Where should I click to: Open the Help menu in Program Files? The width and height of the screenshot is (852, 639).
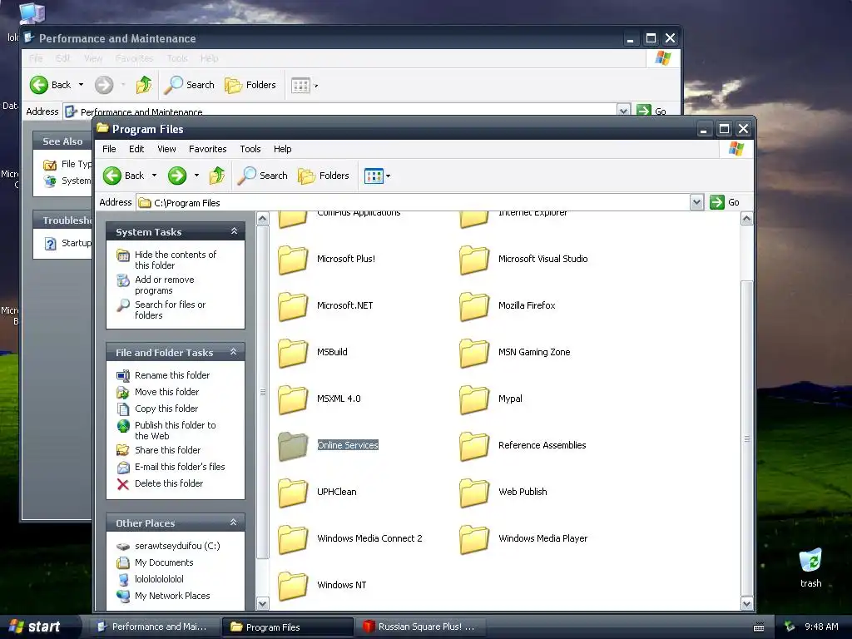coord(283,149)
